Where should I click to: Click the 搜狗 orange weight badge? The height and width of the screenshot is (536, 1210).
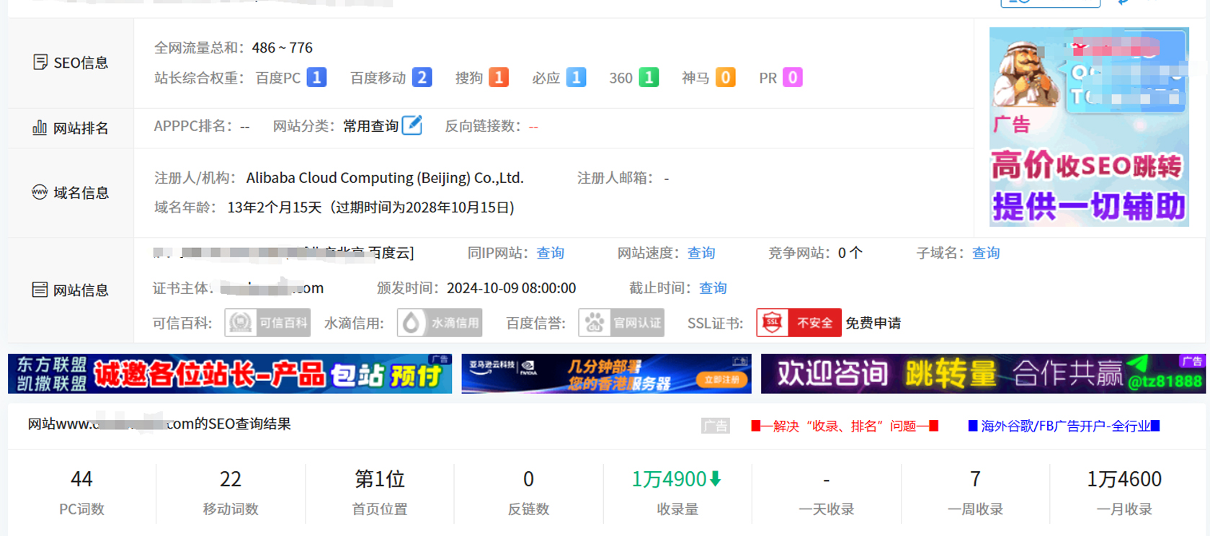pyautogui.click(x=499, y=77)
